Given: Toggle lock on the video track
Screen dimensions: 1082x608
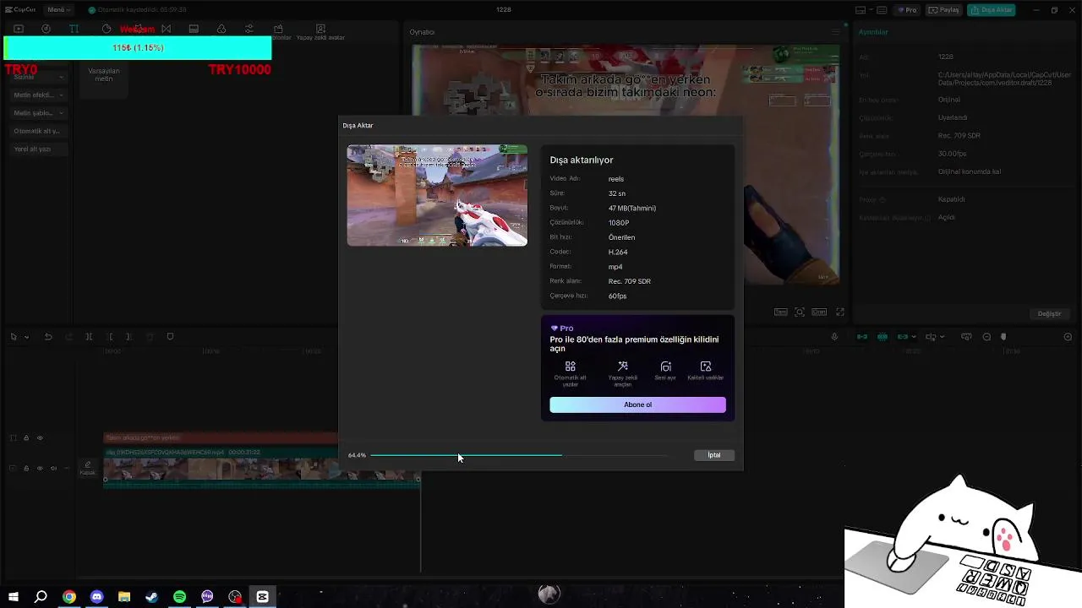Looking at the screenshot, I should pyautogui.click(x=26, y=468).
